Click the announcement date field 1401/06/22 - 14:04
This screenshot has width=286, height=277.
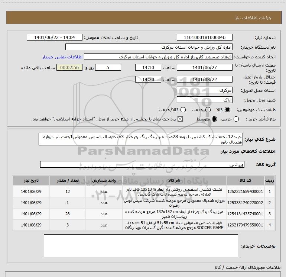55,38
